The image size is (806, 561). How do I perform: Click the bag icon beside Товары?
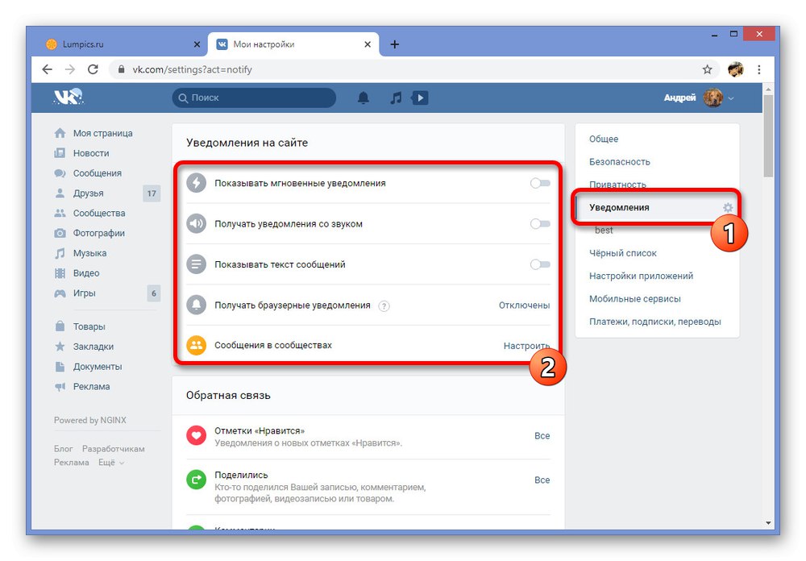[x=60, y=326]
